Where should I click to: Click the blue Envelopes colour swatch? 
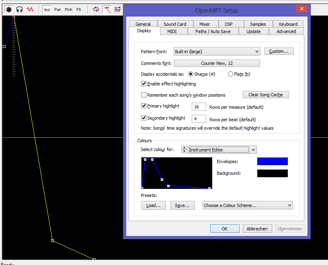point(272,161)
